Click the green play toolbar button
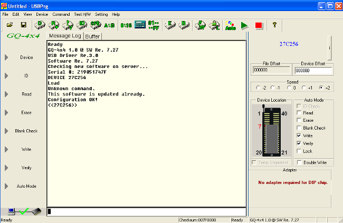The image size is (343, 223). (244, 25)
